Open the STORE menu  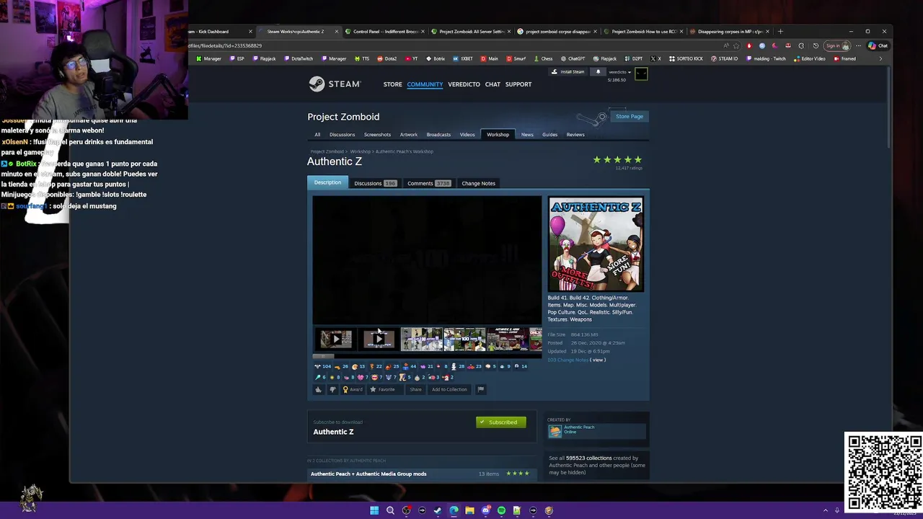[x=392, y=84]
